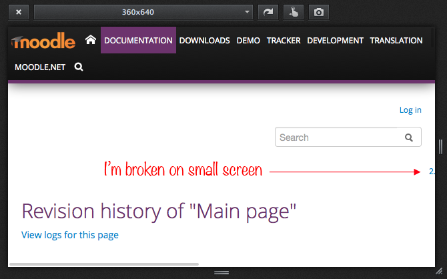
Task: Rotate the viewport orientation
Action: click(x=268, y=12)
